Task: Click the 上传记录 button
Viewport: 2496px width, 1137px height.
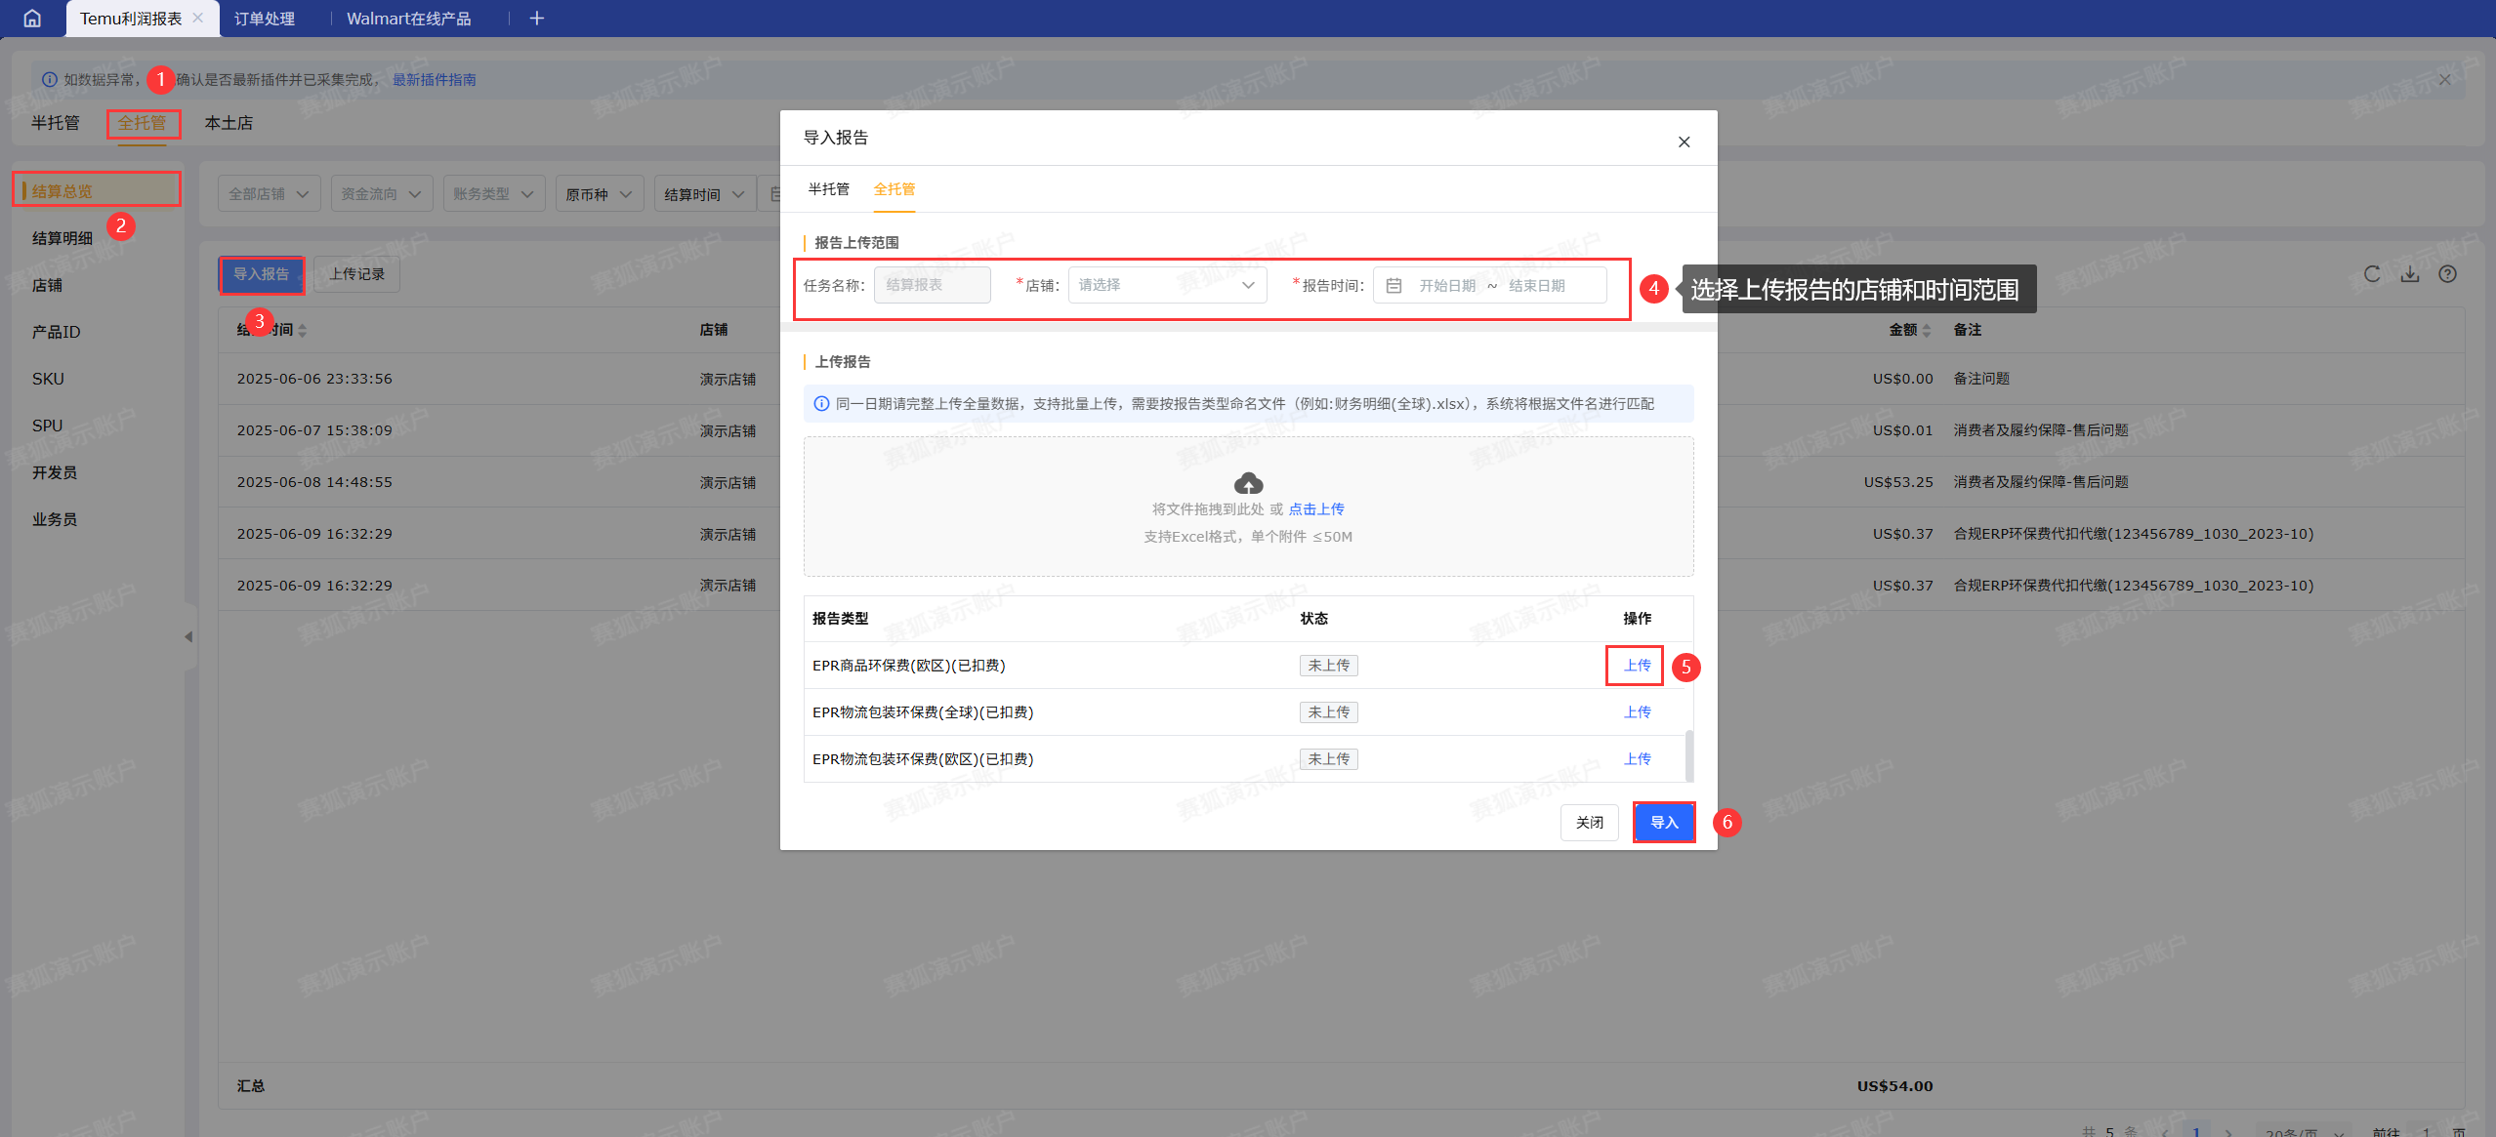Action: coord(356,274)
